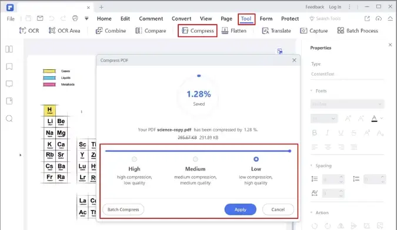The image size is (397, 230).
Task: Collapse the Fonts section
Action: (x=311, y=90)
